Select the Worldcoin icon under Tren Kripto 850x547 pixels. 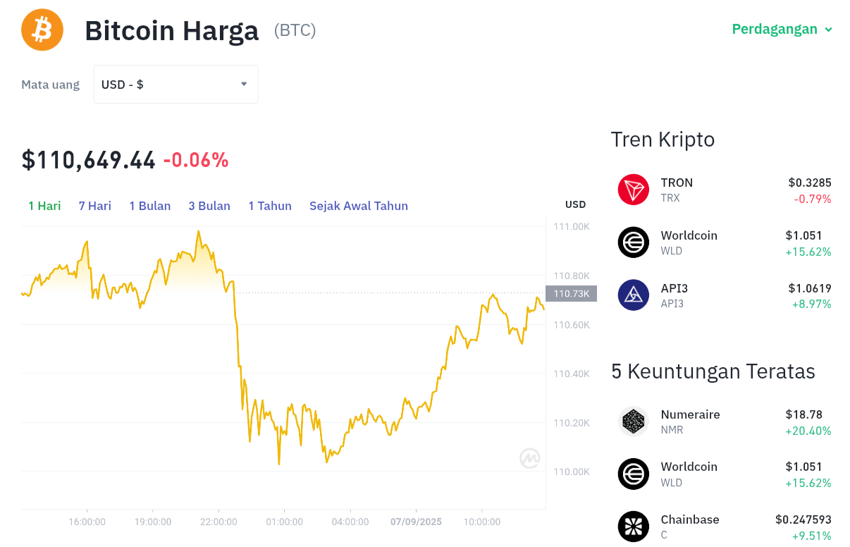click(634, 242)
